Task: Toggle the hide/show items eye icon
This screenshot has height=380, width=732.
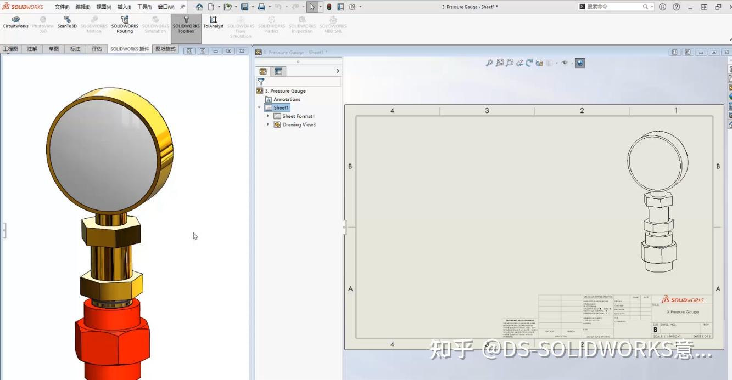Action: [x=565, y=63]
